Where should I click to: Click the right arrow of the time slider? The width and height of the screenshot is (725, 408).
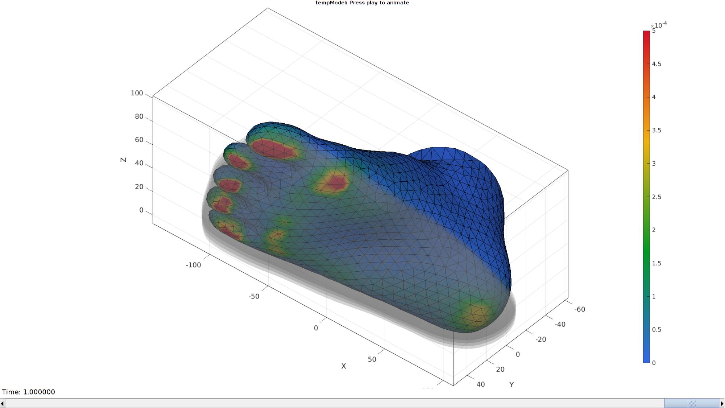click(722, 403)
